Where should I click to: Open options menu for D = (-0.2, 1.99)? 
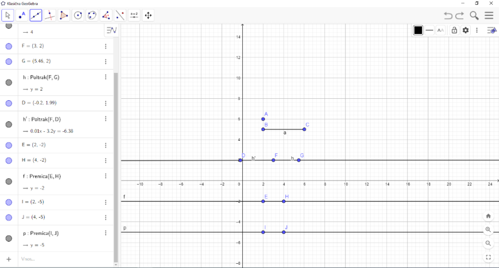[x=106, y=104]
